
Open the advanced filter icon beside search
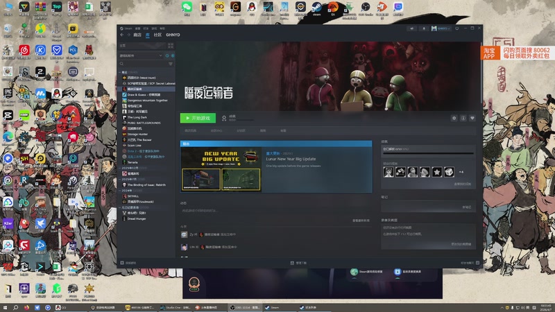pyautogui.click(x=171, y=64)
